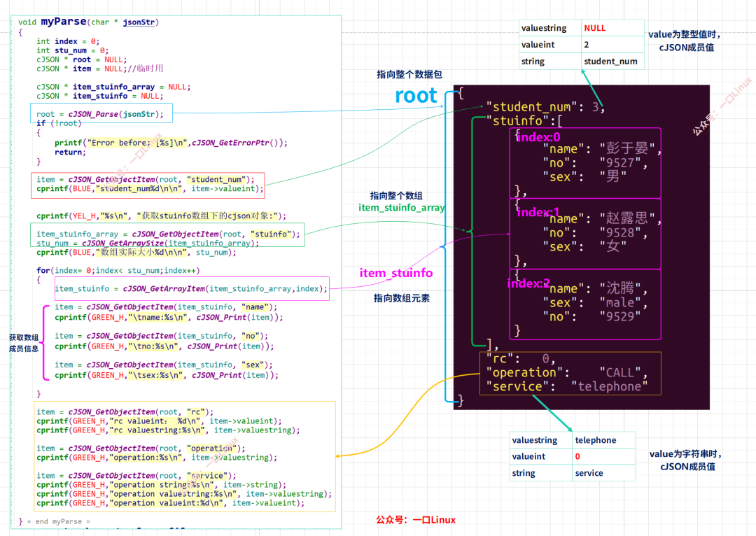Click the service cell in bottom table
The width and height of the screenshot is (756, 536).
(603, 473)
